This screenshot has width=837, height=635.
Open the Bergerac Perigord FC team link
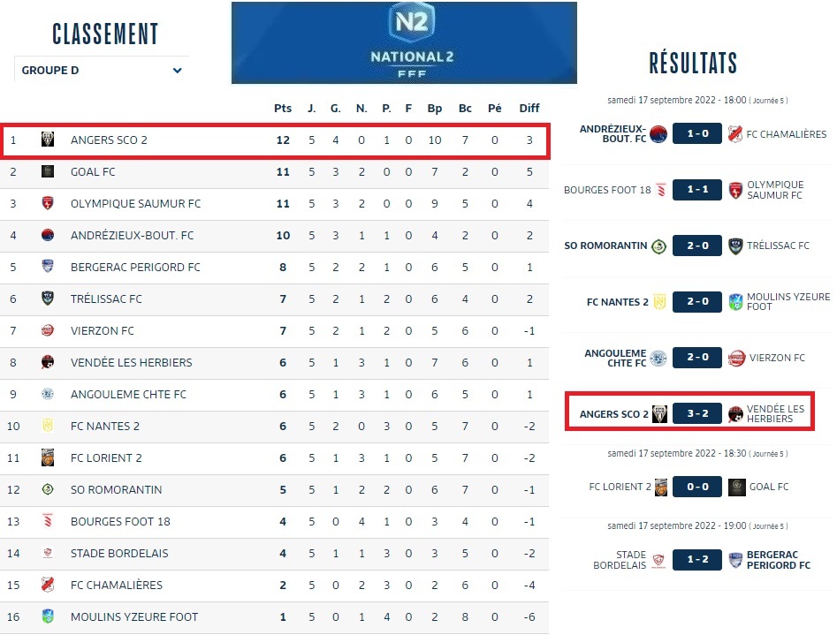pos(135,267)
